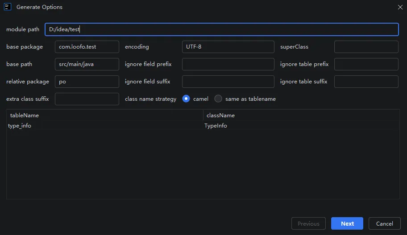The image size is (407, 235).
Task: Select the camel class name strategy
Action: point(187,99)
